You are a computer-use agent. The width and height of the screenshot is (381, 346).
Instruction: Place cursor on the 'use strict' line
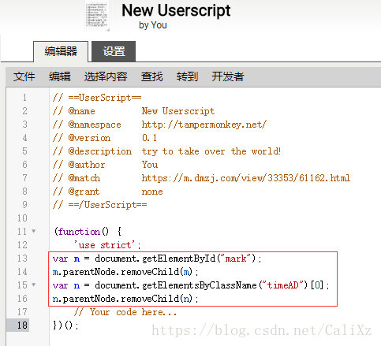tap(107, 245)
